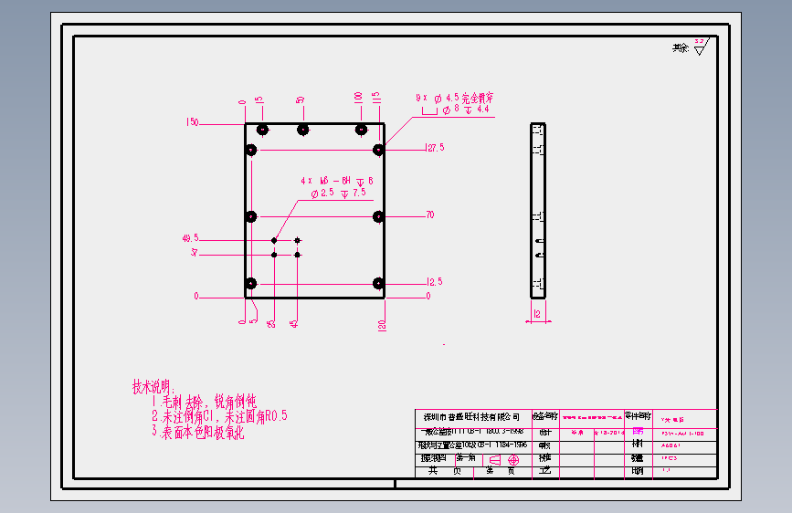Select the 4 x M3 - 6H thread callout
Viewport: 792px width, 513px height.
click(337, 181)
